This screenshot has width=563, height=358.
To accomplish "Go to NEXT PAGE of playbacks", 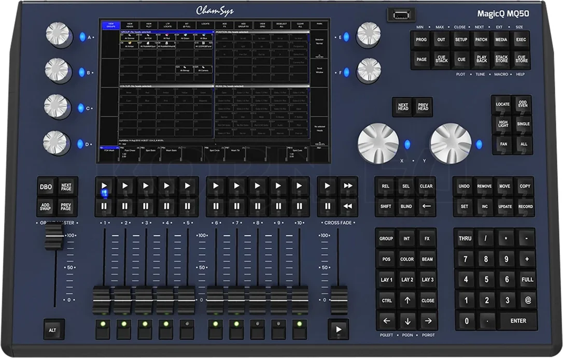I will pos(66,187).
